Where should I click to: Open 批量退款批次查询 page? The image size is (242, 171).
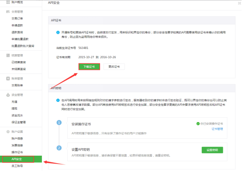pyautogui.click(x=23, y=46)
